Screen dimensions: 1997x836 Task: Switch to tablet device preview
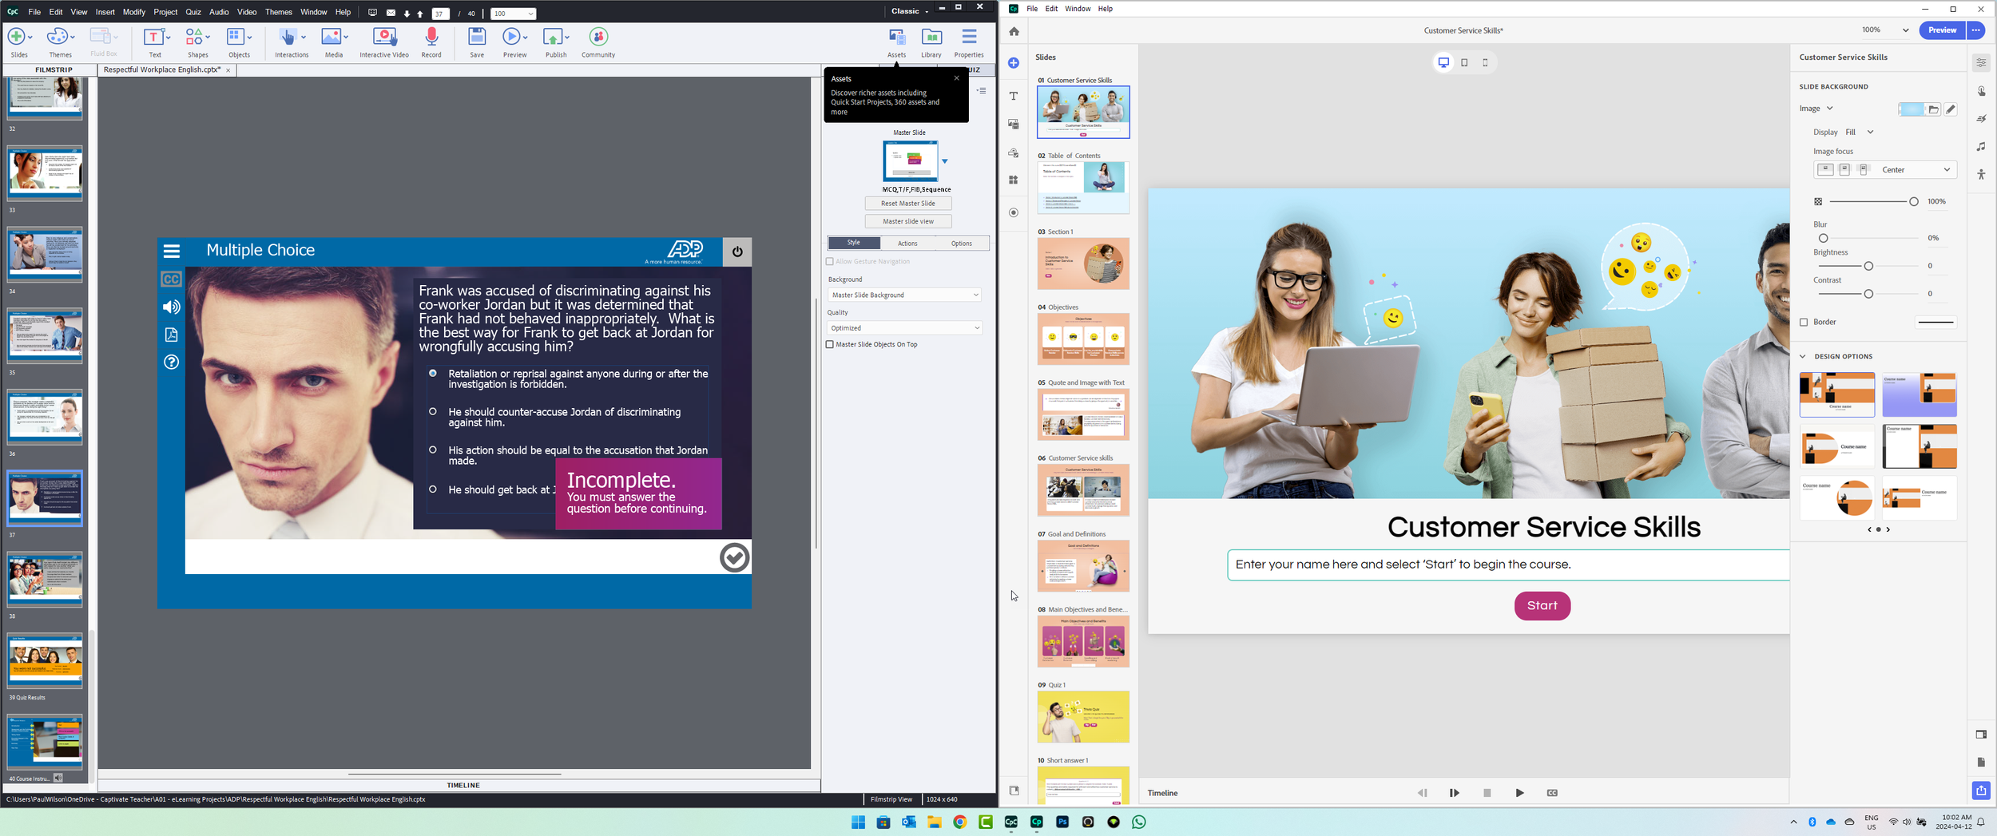coord(1464,62)
